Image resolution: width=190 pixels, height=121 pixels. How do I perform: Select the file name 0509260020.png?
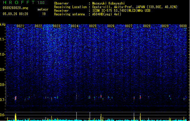[x=15, y=8]
